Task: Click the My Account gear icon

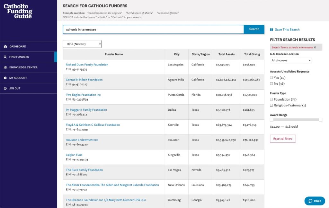Action: (5, 78)
